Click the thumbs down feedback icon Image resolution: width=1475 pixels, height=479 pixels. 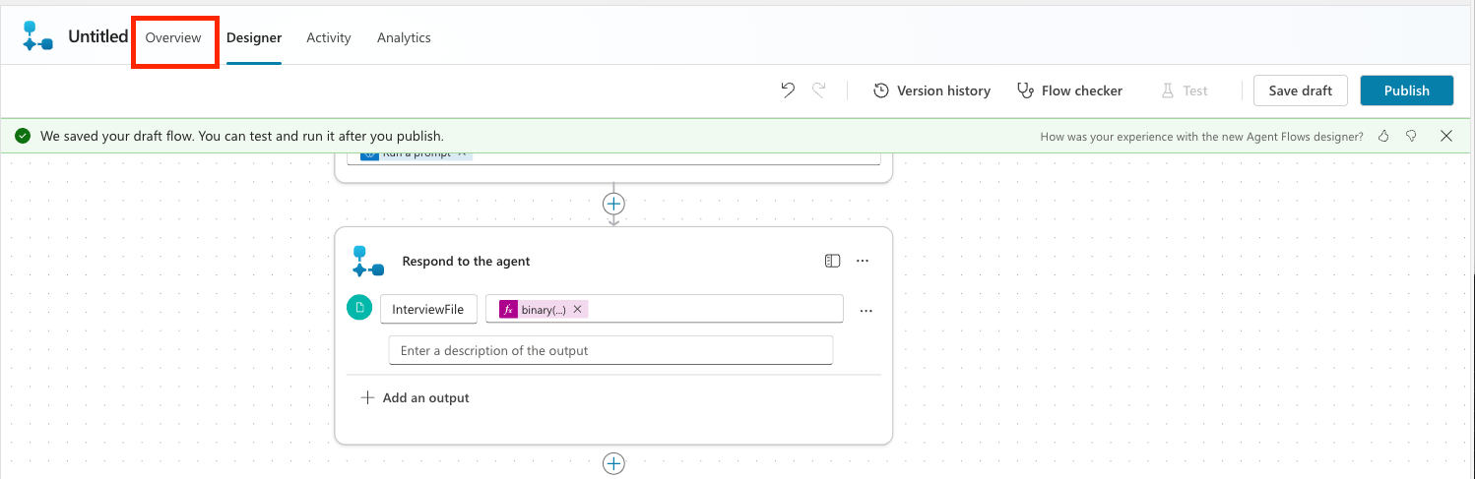[1411, 137]
